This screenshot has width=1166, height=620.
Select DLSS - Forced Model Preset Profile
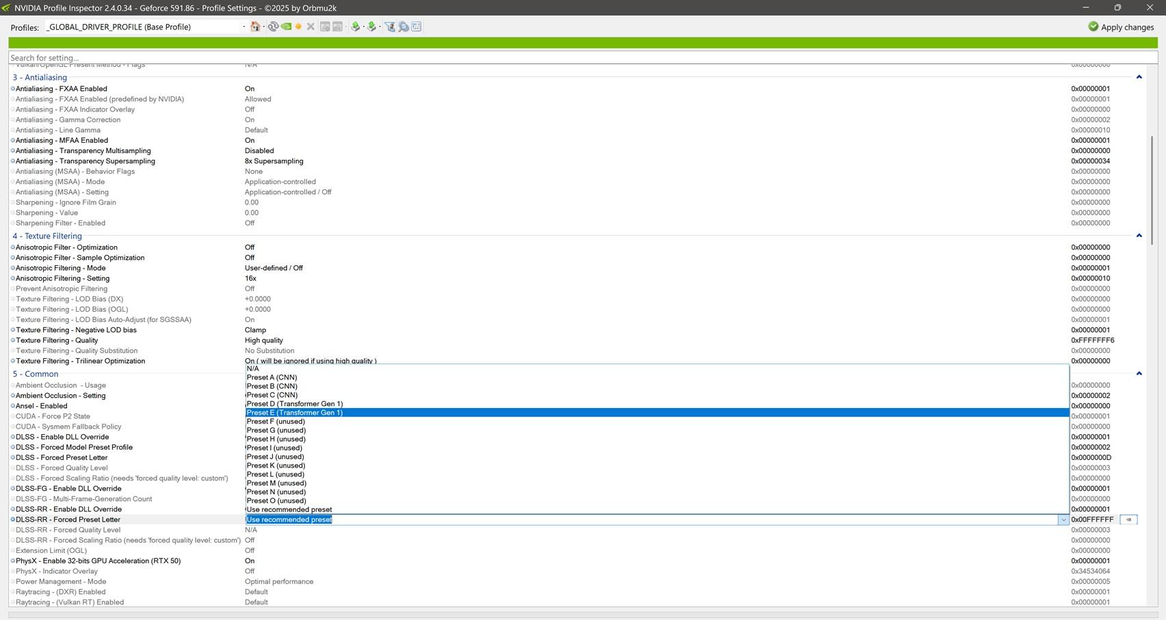(75, 447)
